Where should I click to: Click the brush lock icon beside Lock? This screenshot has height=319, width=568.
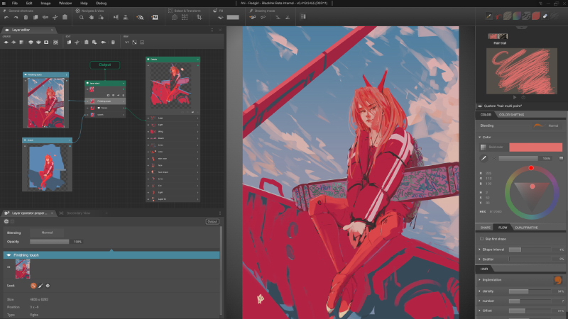point(40,286)
